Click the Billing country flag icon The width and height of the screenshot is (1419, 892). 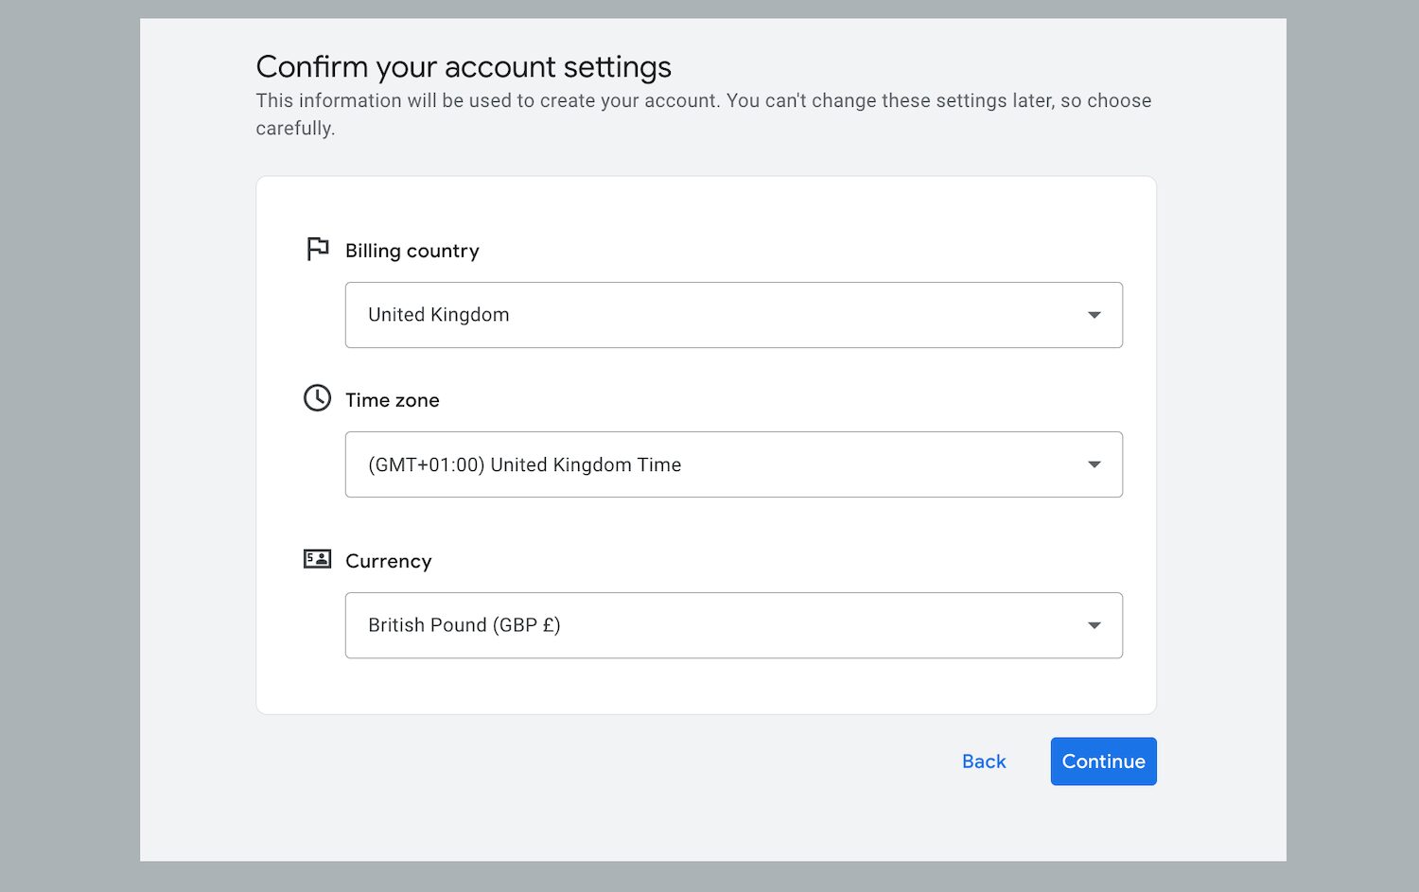(x=318, y=249)
